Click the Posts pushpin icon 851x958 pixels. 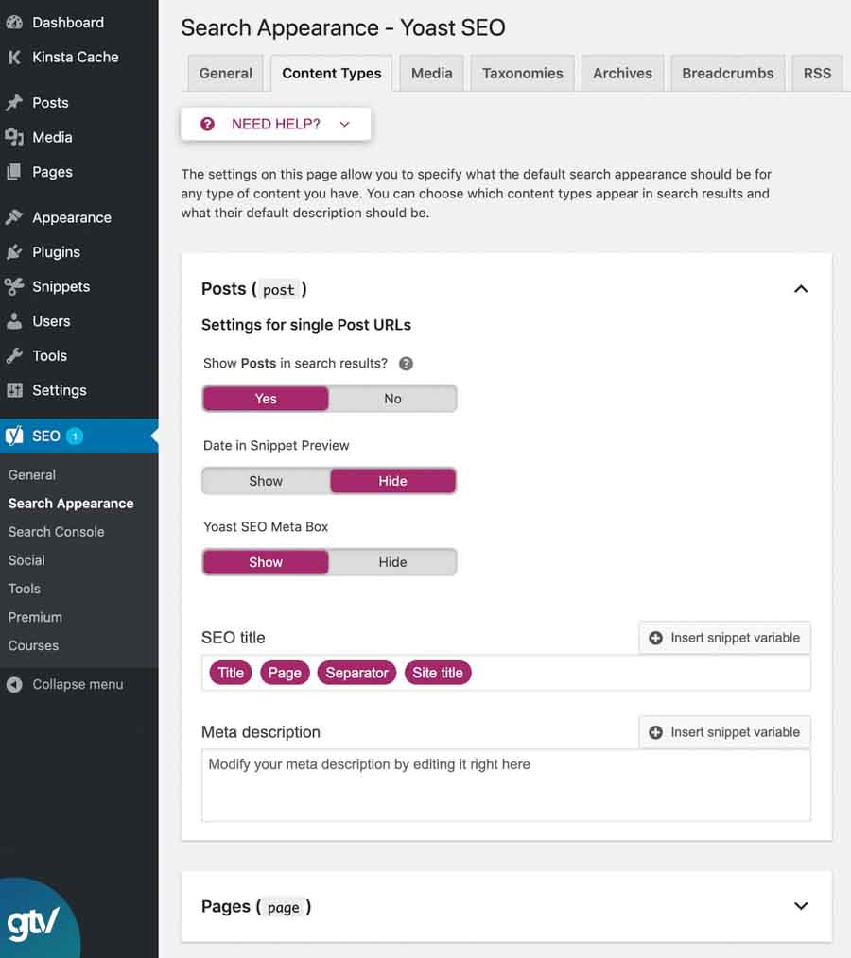(14, 102)
